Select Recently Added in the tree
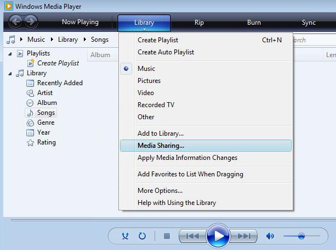Image resolution: width=336 pixels, height=250 pixels. click(x=60, y=83)
